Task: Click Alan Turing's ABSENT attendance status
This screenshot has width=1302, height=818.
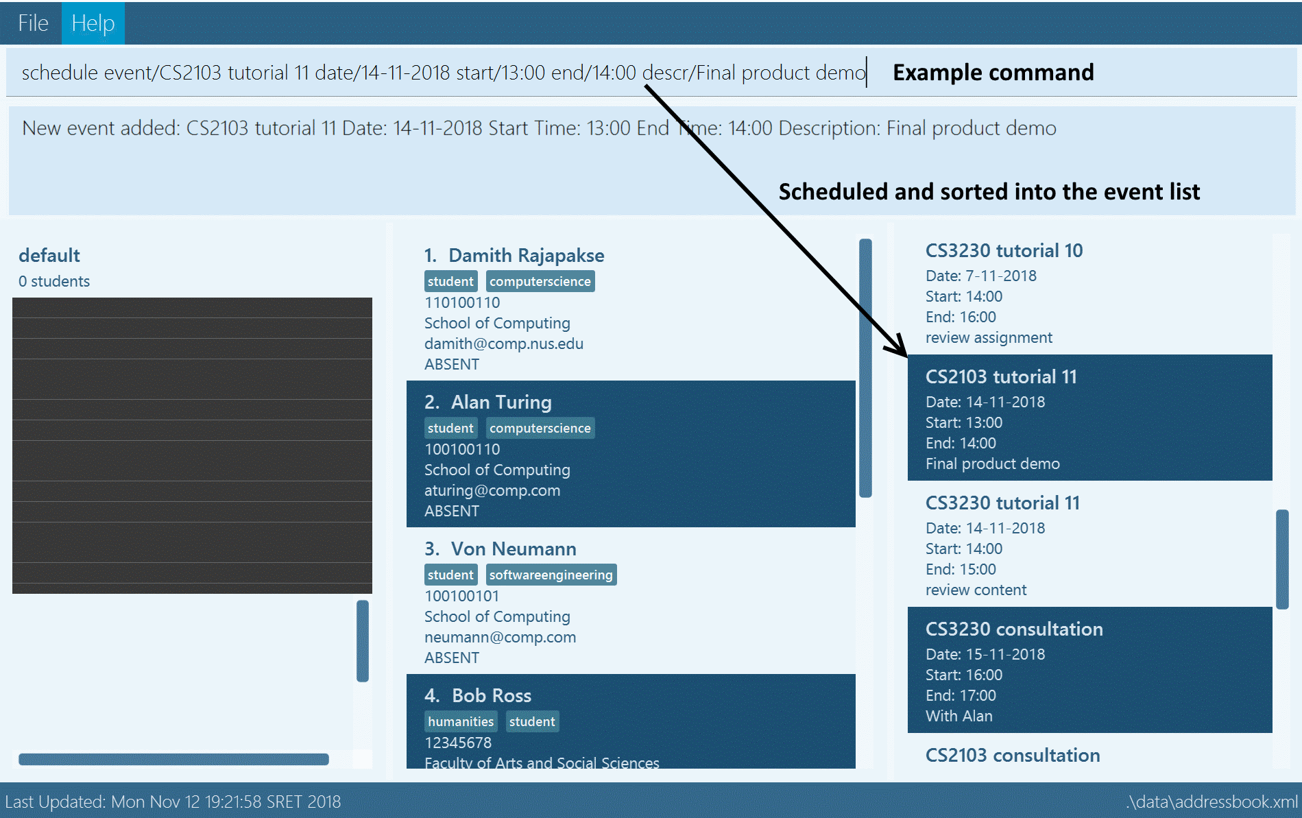Action: 452,511
